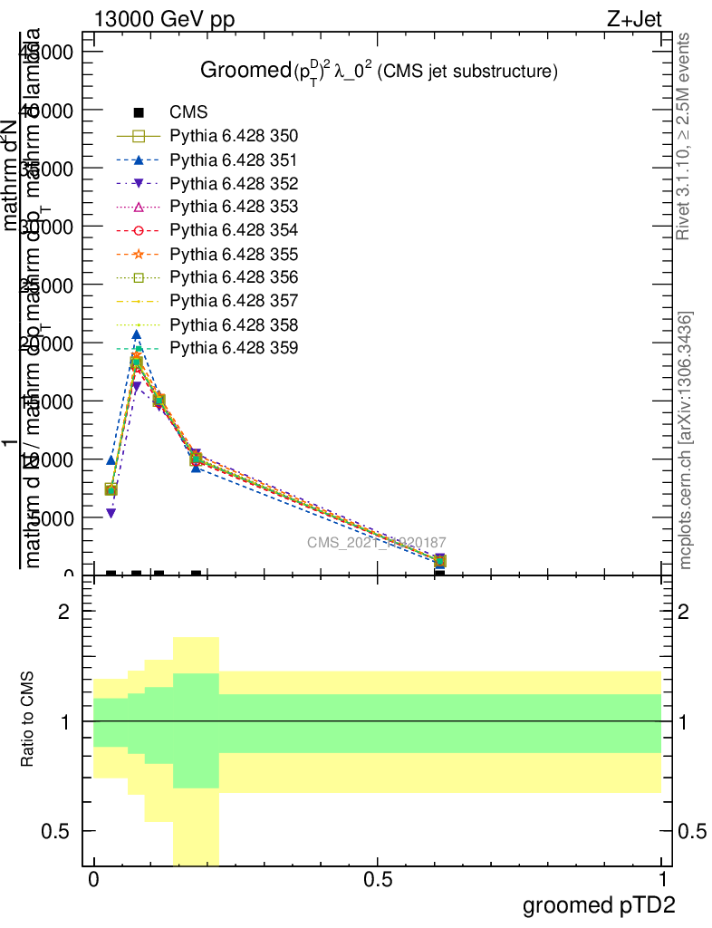Click the 'CMS_2021_I1920187' analysis label
Image resolution: width=712 pixels, height=928 pixels.
[377, 542]
